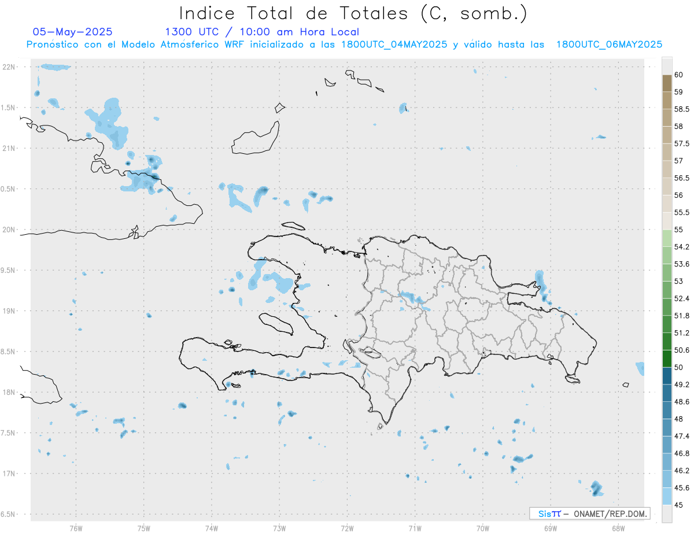Click the legend value "49.2"
694x536 pixels.
pyautogui.click(x=681, y=385)
